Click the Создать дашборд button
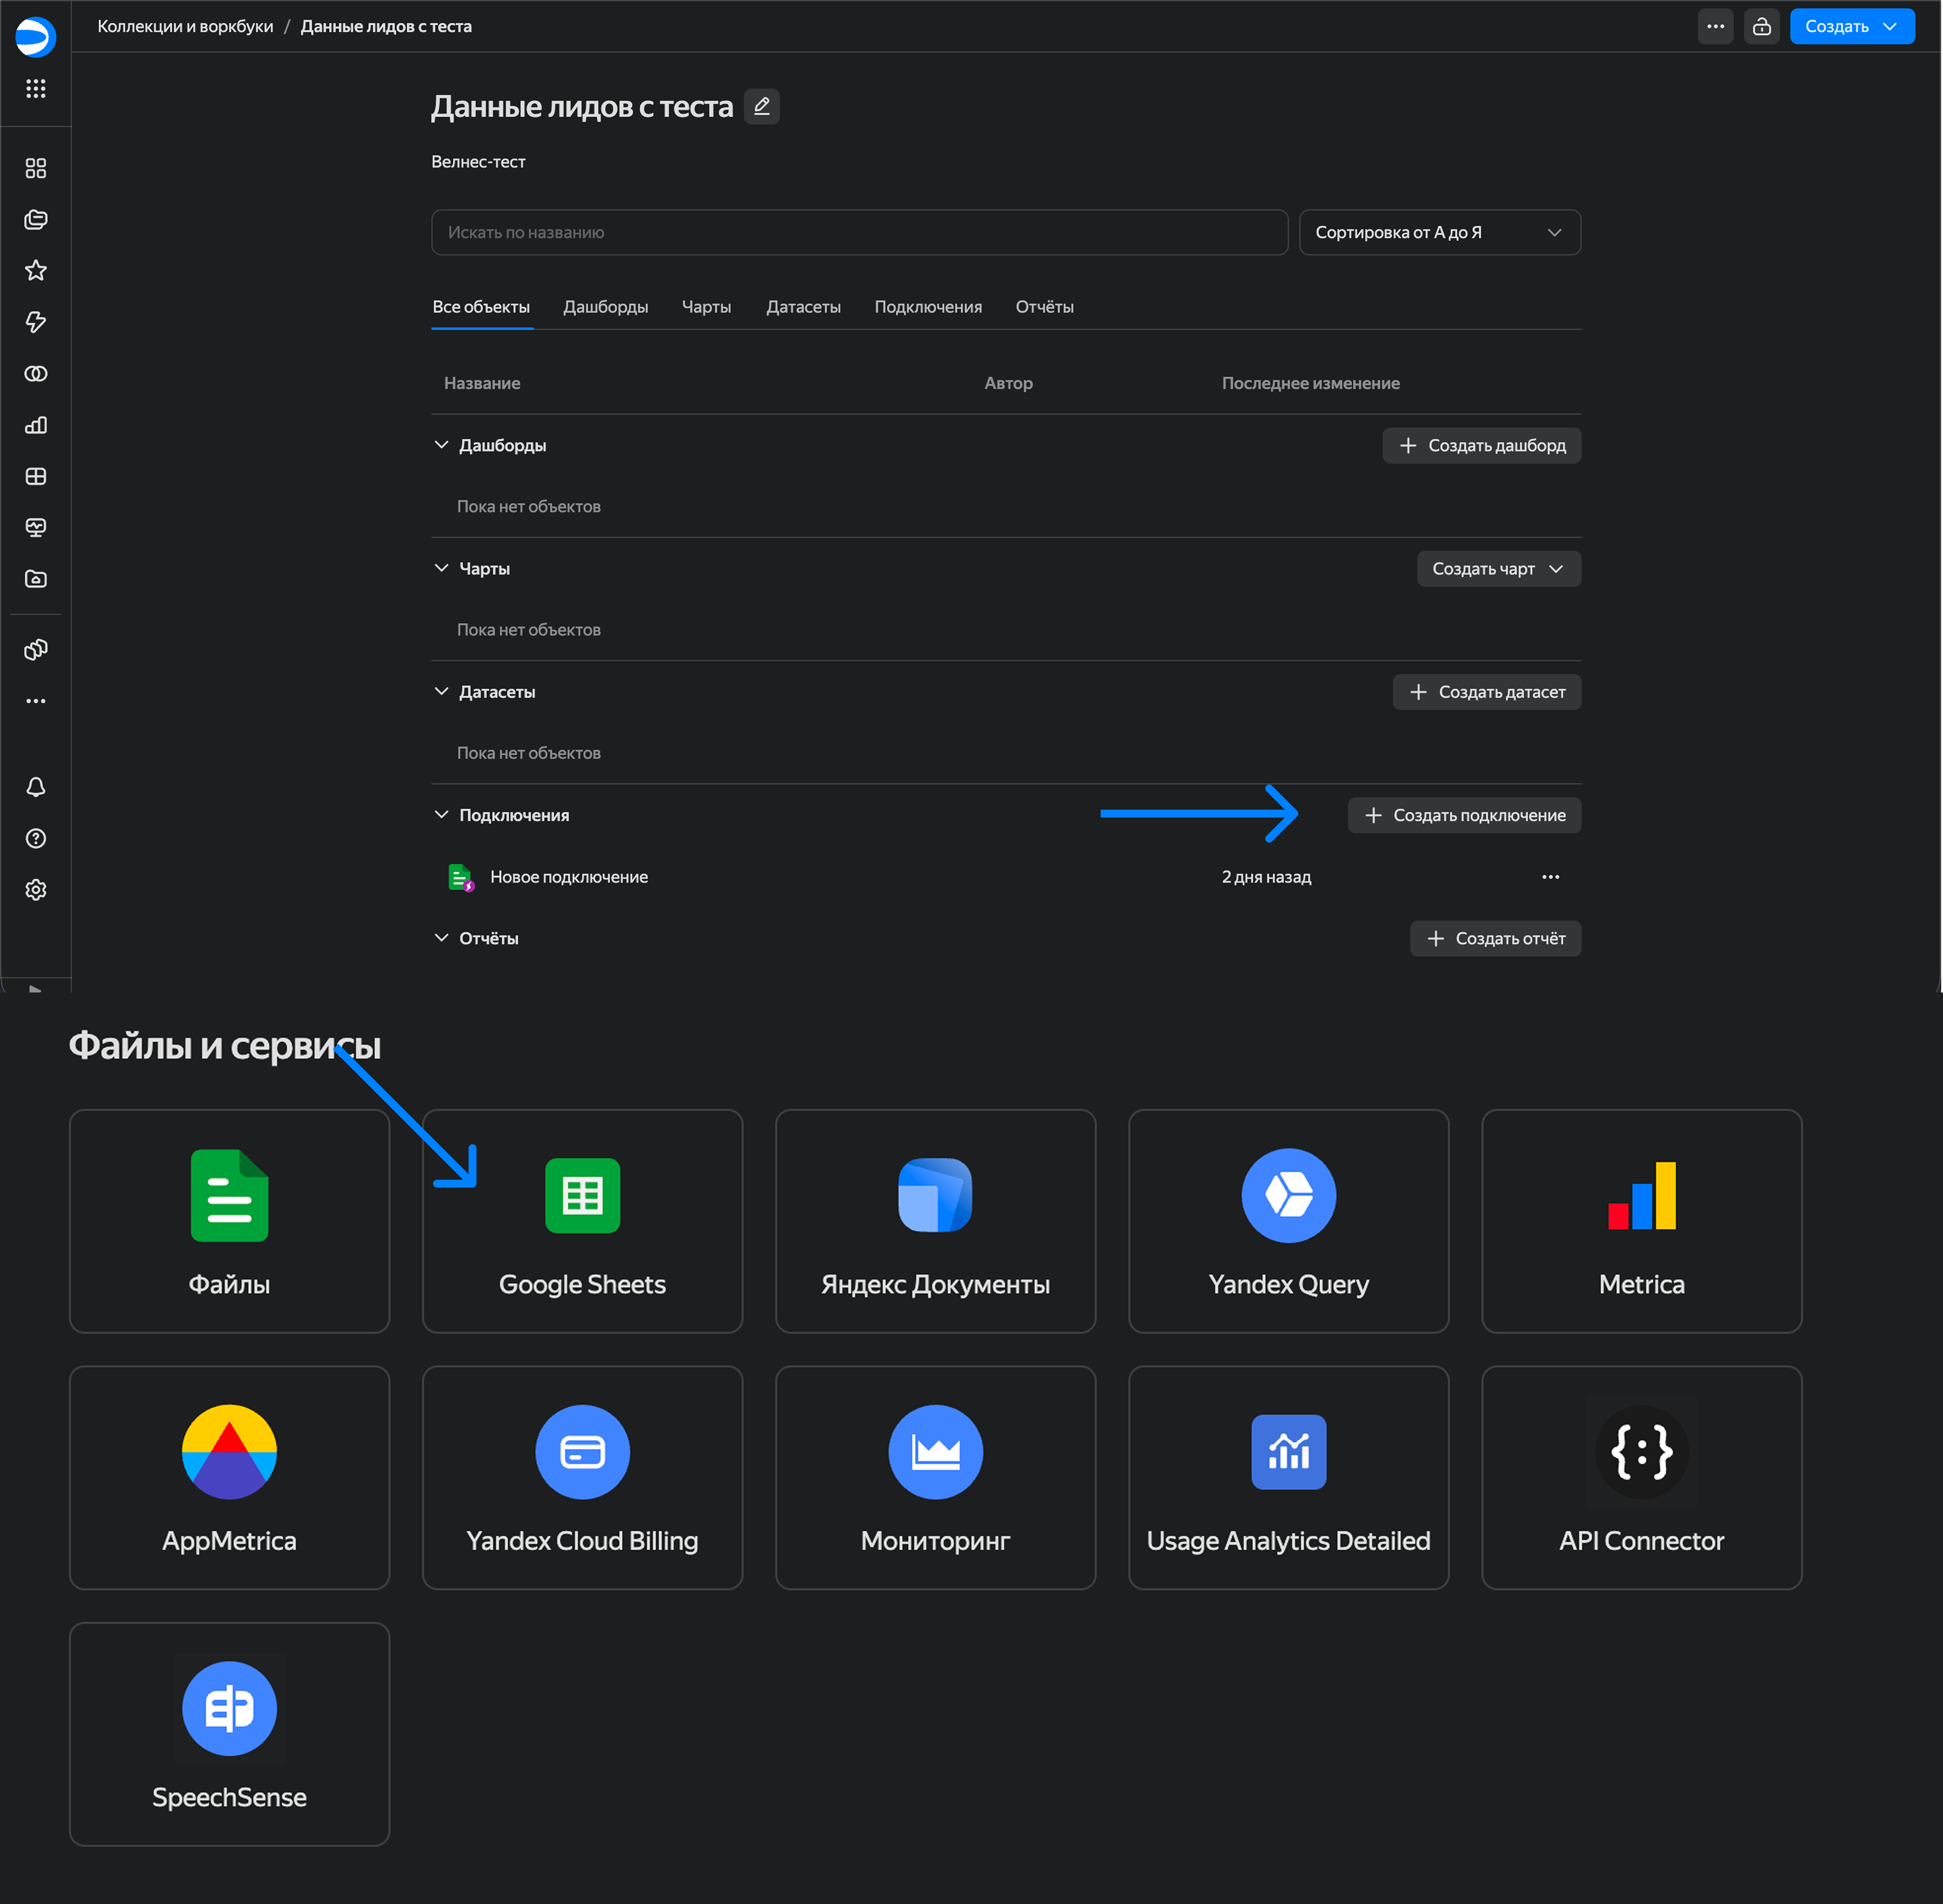The width and height of the screenshot is (1943, 1904). [1482, 446]
